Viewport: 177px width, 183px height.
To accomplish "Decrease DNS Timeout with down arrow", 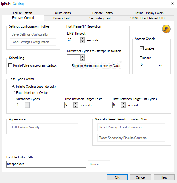I will pos(82,41).
